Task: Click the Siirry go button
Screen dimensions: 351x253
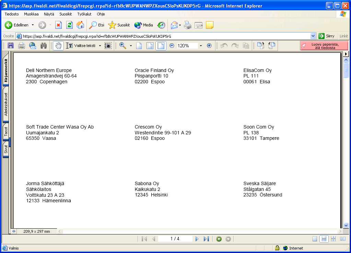Action: 327,36
